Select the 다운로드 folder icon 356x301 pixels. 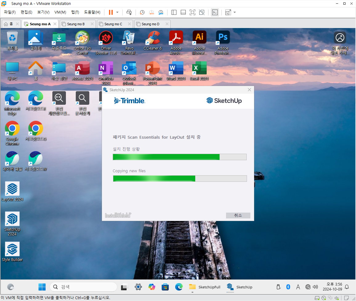(59, 41)
